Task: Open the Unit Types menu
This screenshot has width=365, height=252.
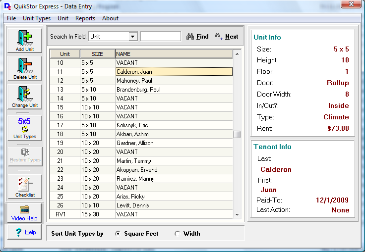Action: 37,18
